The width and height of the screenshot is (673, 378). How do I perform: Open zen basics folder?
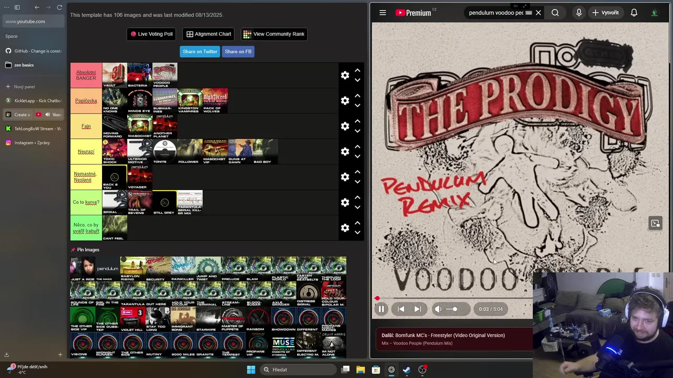click(34, 65)
